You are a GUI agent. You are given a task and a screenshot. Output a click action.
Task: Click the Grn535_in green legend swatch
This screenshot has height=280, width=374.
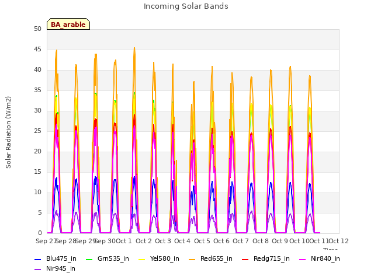pos(89,259)
